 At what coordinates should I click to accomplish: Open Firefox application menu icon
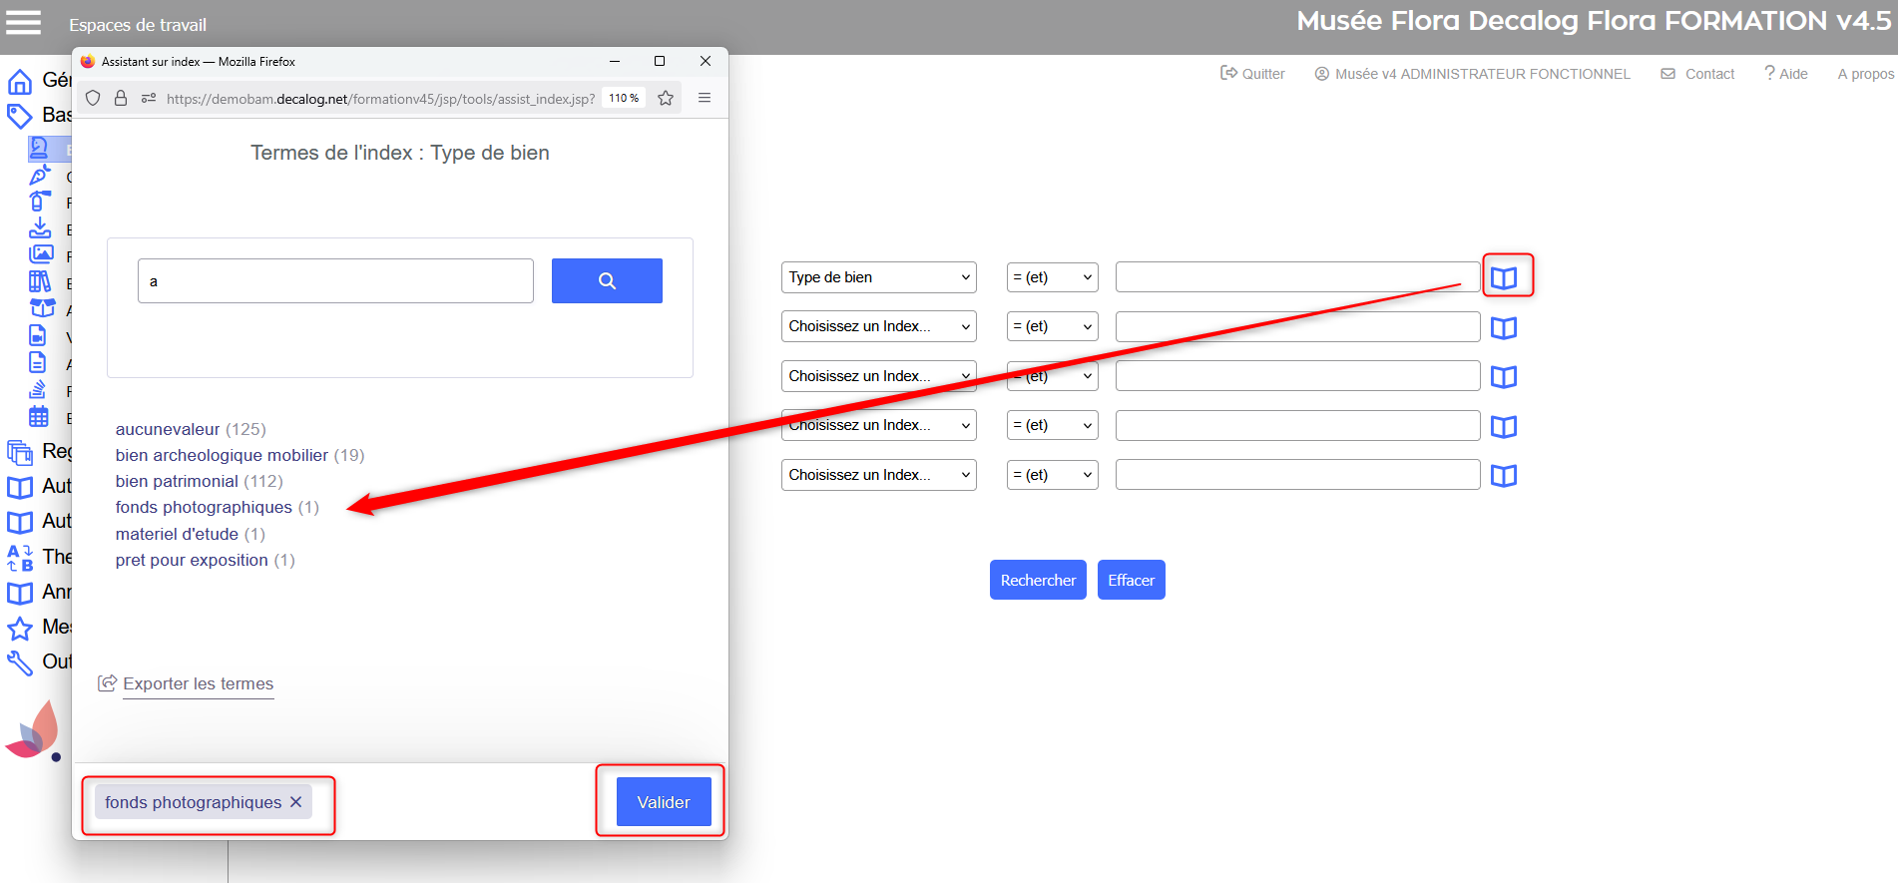(x=705, y=98)
